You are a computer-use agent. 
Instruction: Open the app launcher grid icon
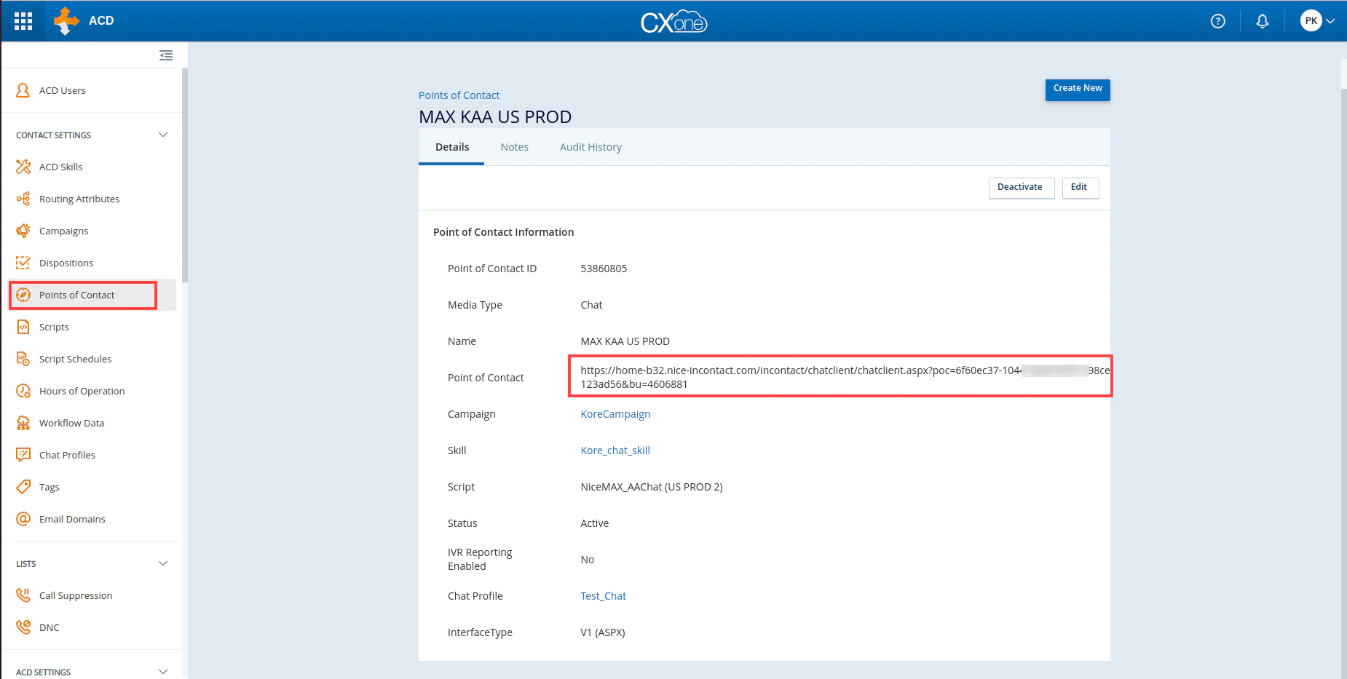pyautogui.click(x=23, y=21)
